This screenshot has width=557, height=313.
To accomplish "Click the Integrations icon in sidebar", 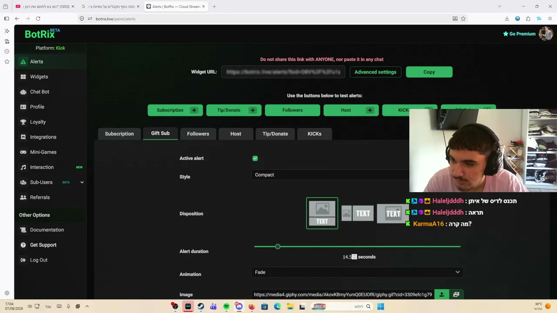I will coord(23,137).
